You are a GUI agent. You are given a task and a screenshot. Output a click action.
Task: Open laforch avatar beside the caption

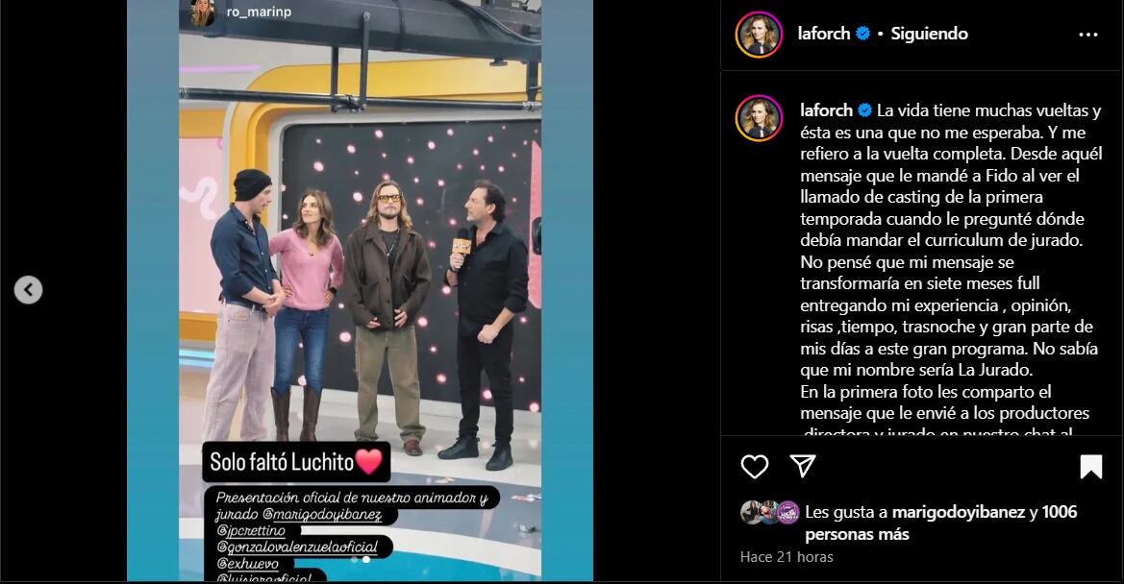[759, 118]
